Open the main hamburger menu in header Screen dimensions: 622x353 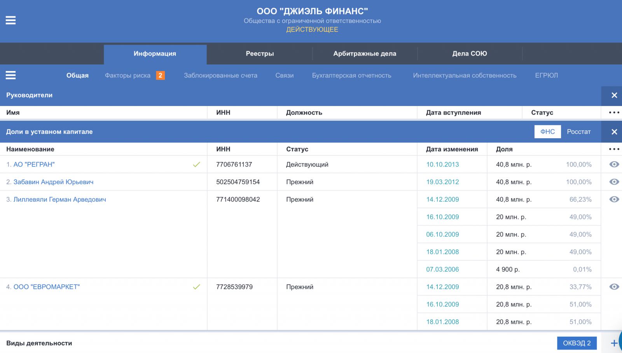coord(10,20)
